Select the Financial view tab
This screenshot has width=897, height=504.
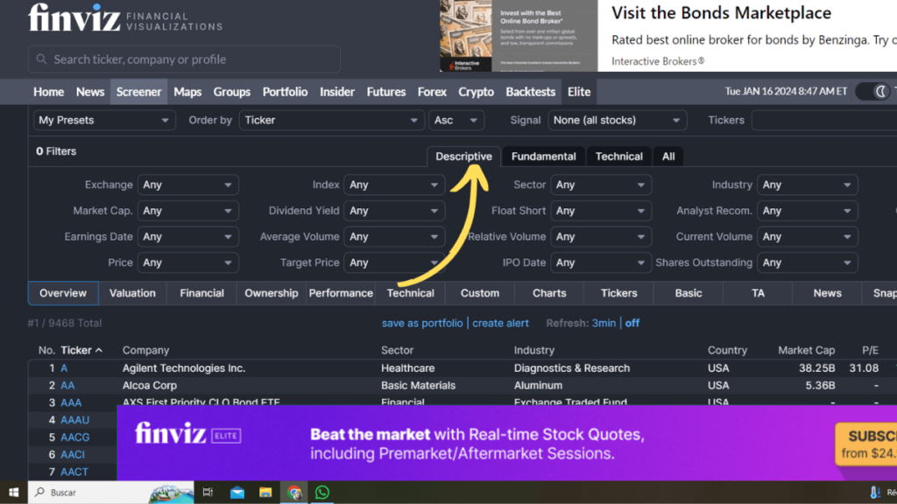202,293
